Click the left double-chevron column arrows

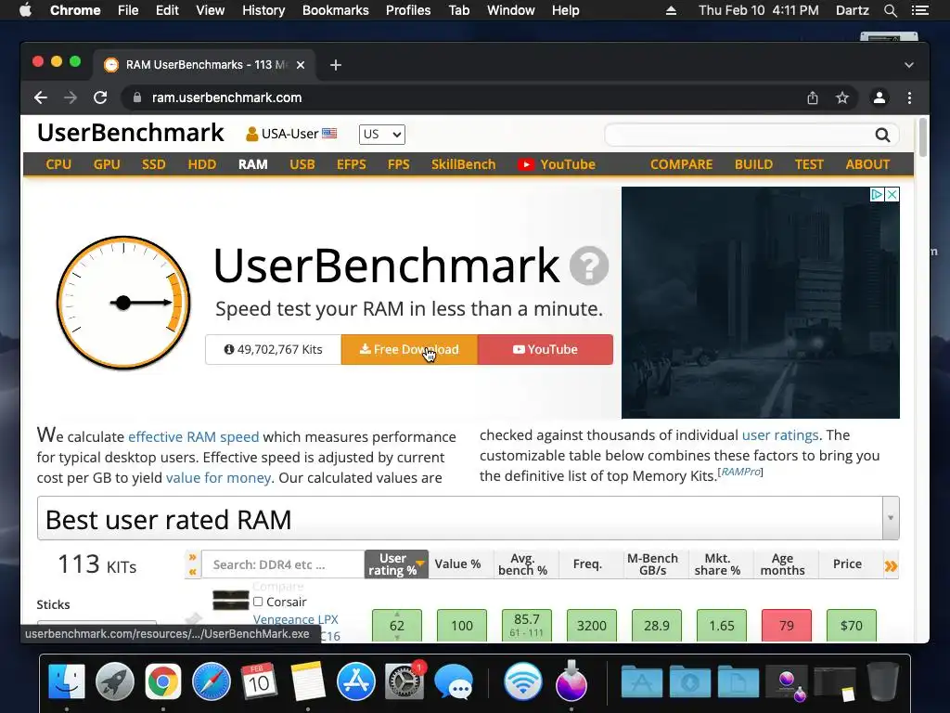click(193, 564)
